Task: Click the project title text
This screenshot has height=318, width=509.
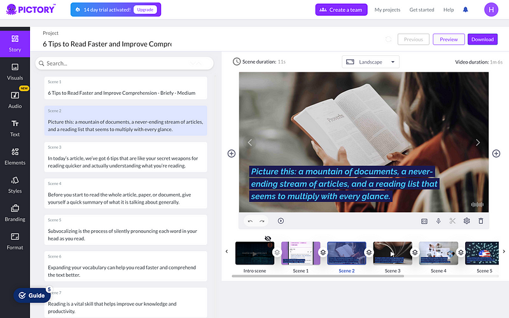Action: click(x=107, y=44)
